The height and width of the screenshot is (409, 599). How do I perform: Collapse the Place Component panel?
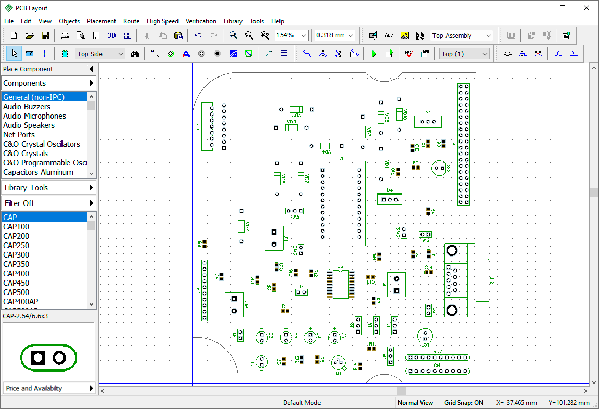[x=91, y=69]
